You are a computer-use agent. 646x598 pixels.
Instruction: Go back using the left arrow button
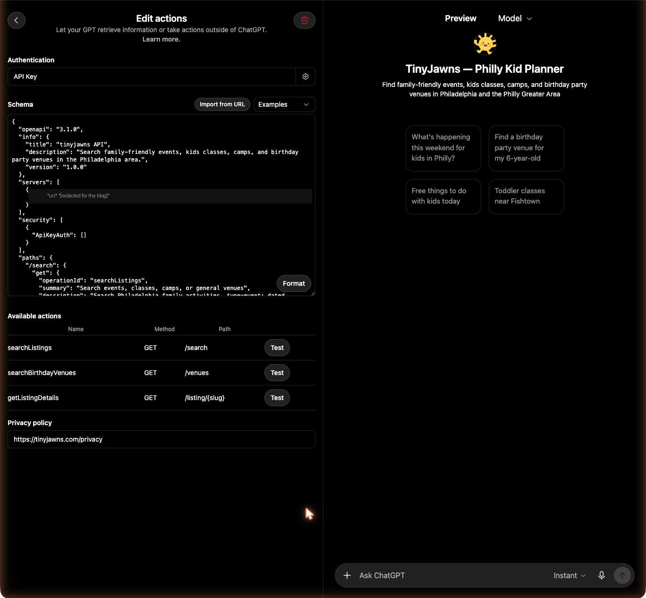pos(17,20)
